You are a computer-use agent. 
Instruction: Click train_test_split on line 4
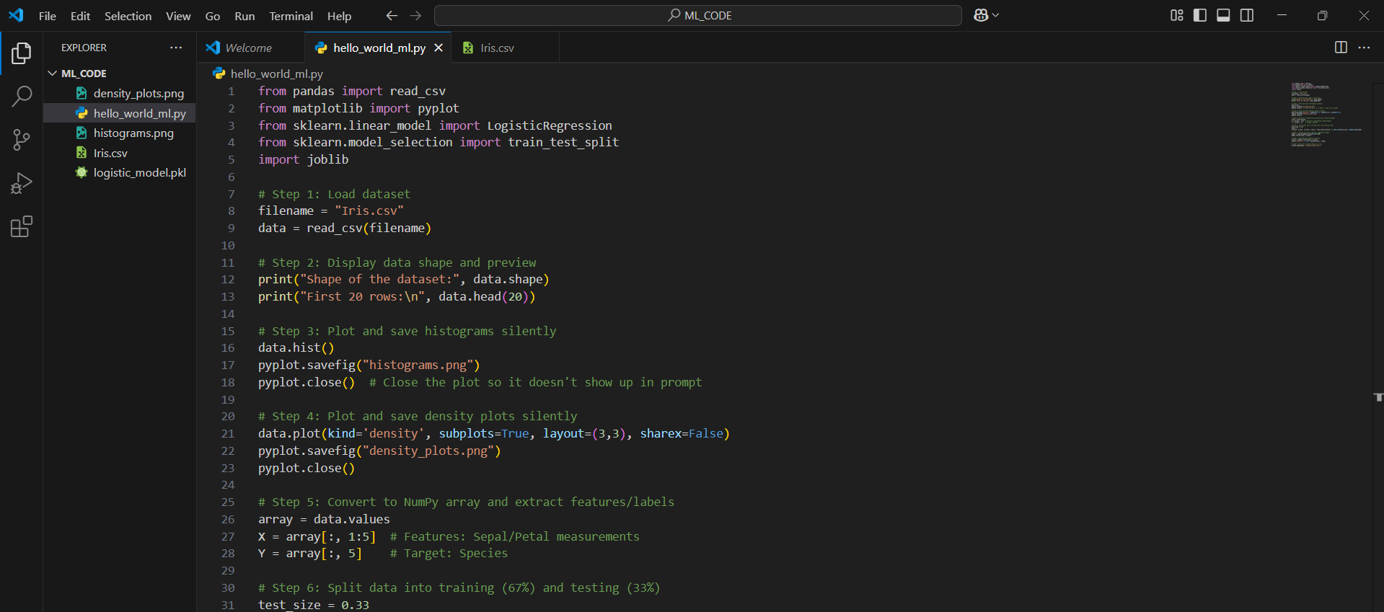tap(563, 142)
